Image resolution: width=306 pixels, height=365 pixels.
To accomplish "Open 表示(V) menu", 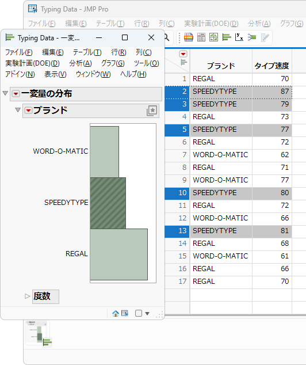I will [55, 74].
